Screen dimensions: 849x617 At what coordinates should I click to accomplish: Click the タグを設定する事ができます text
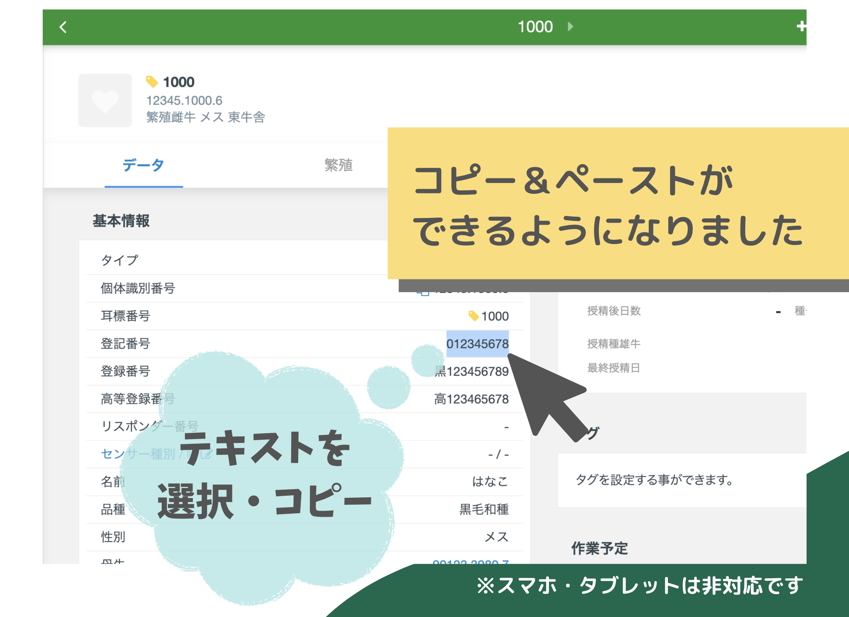coord(654,480)
